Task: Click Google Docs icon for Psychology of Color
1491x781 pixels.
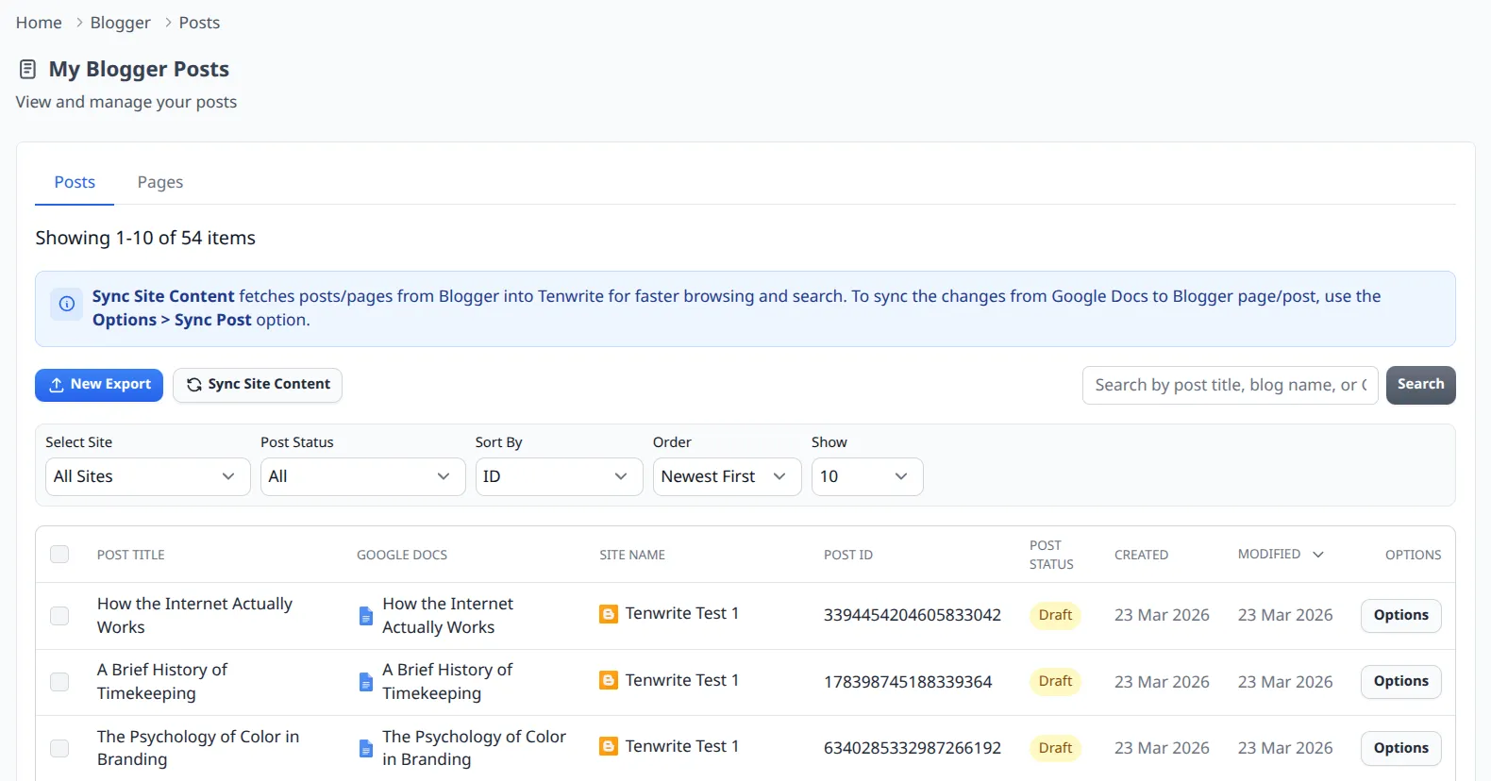Action: pos(366,748)
